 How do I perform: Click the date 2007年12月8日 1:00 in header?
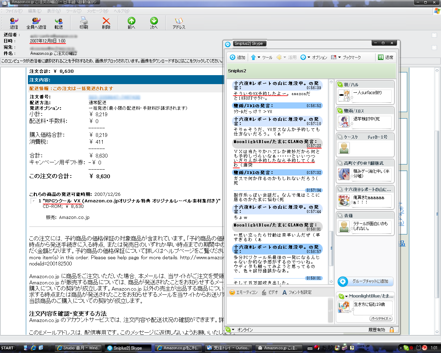pos(48,41)
